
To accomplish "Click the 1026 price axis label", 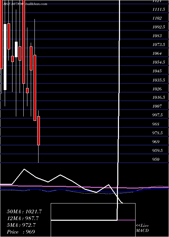I will click(157, 89).
